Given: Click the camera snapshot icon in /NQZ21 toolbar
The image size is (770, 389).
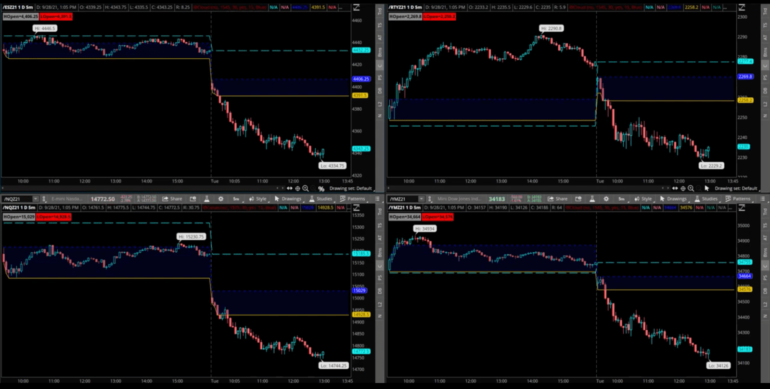Looking at the screenshot, I should [193, 199].
